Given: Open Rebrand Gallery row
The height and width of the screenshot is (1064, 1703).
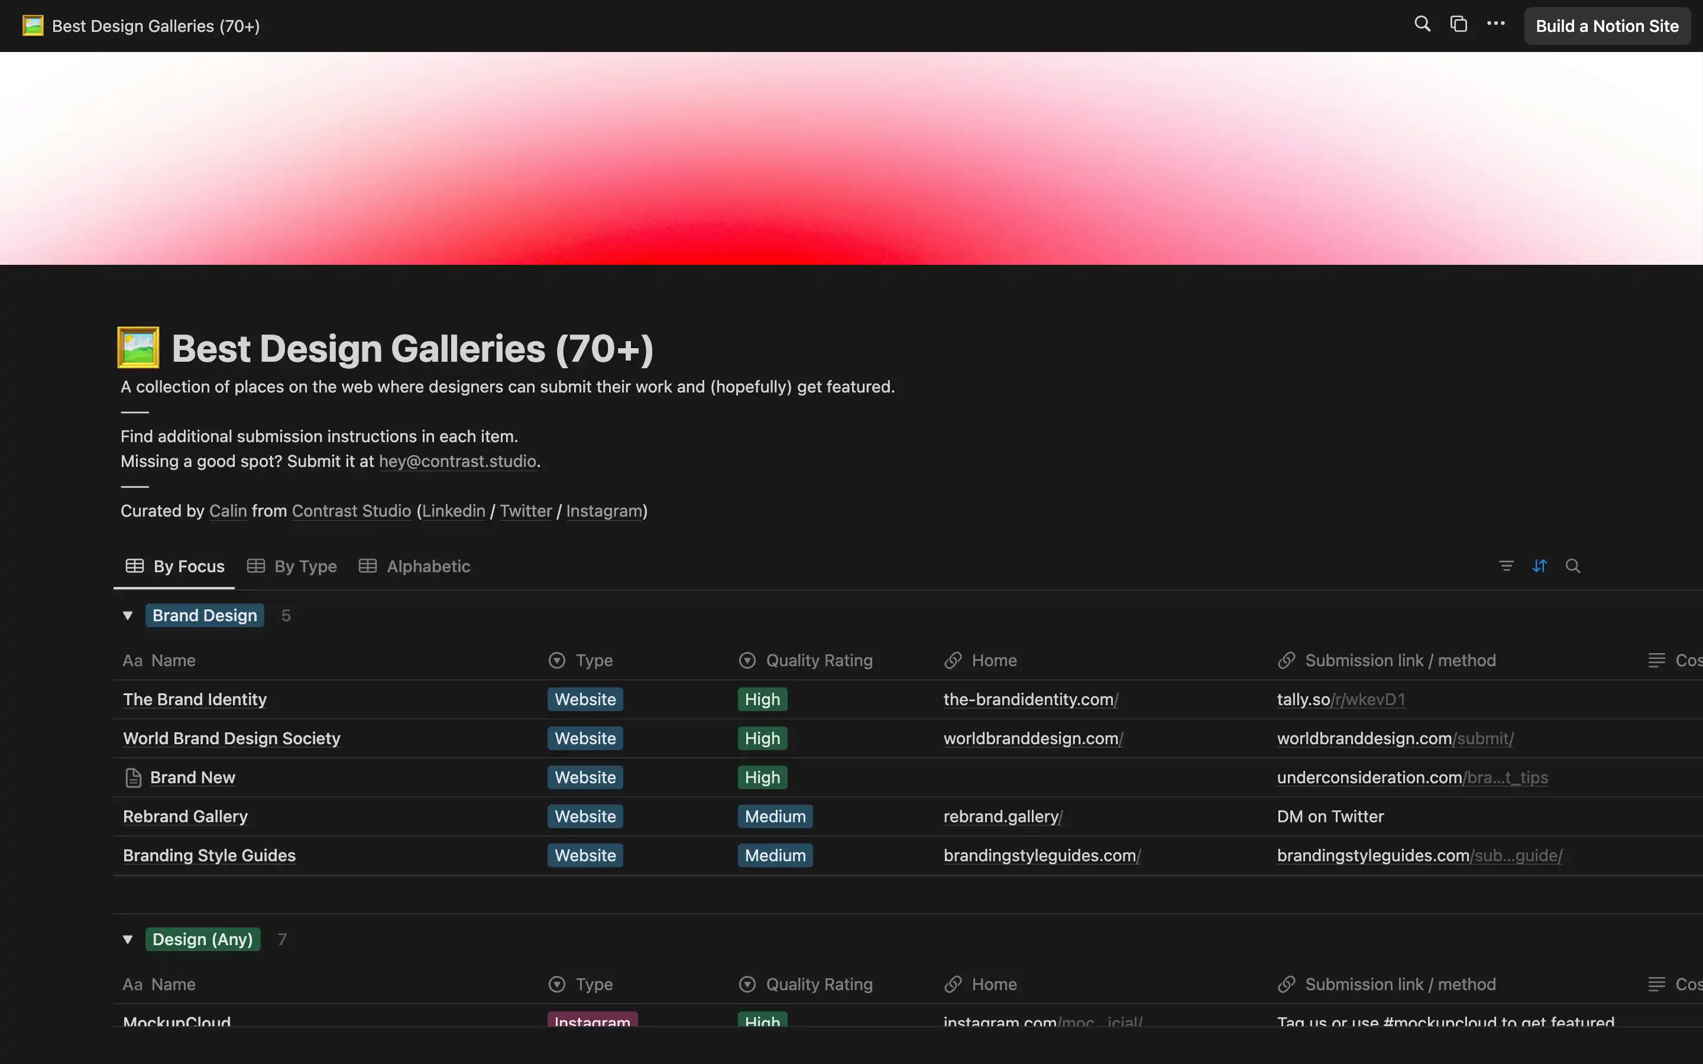Looking at the screenshot, I should [185, 816].
